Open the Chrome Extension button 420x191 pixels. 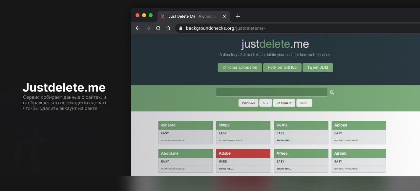click(240, 67)
